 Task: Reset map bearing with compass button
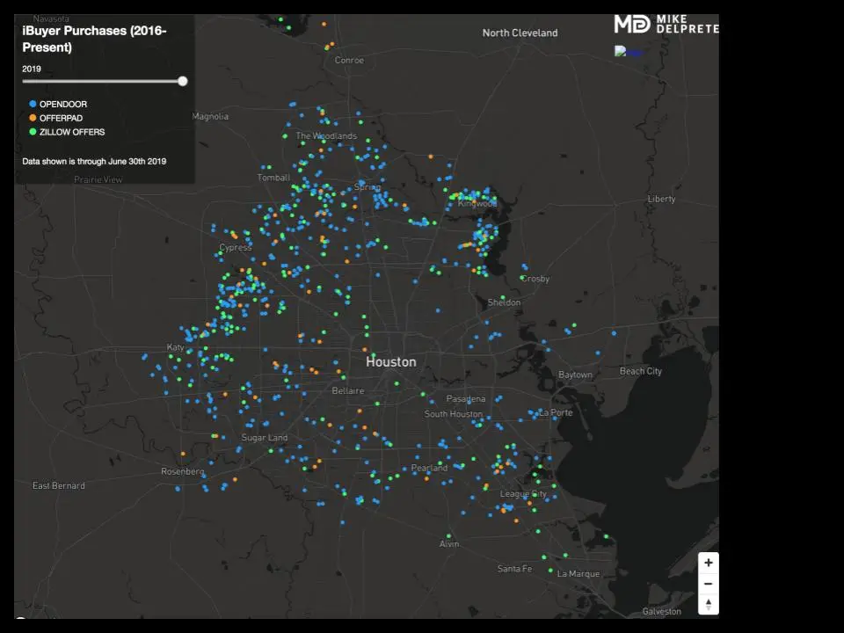(x=709, y=604)
